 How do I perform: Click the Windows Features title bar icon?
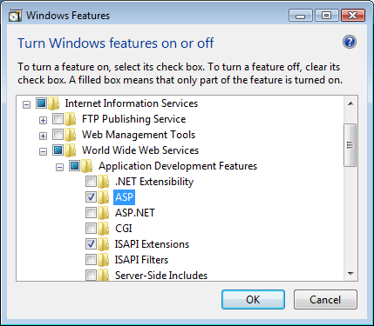click(15, 16)
